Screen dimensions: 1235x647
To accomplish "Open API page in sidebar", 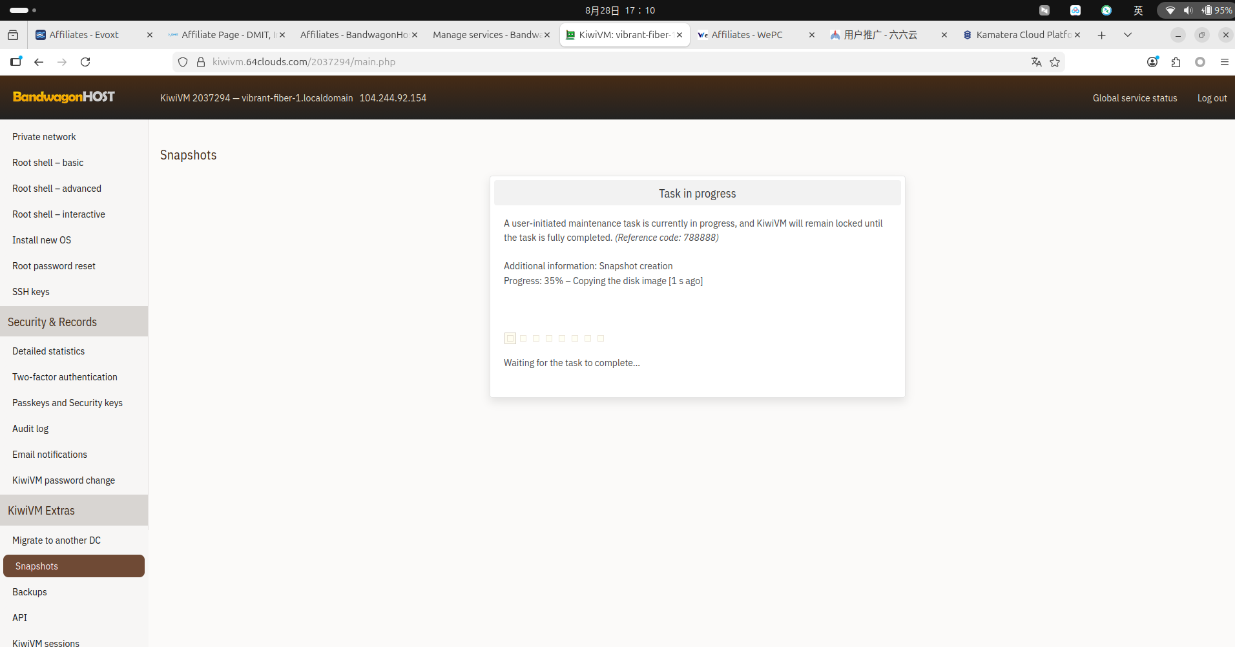I will click(20, 618).
